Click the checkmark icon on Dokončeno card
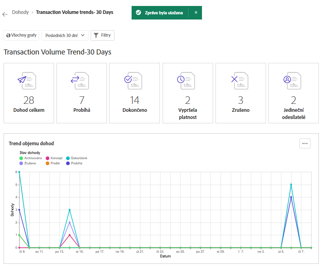 pyautogui.click(x=133, y=81)
